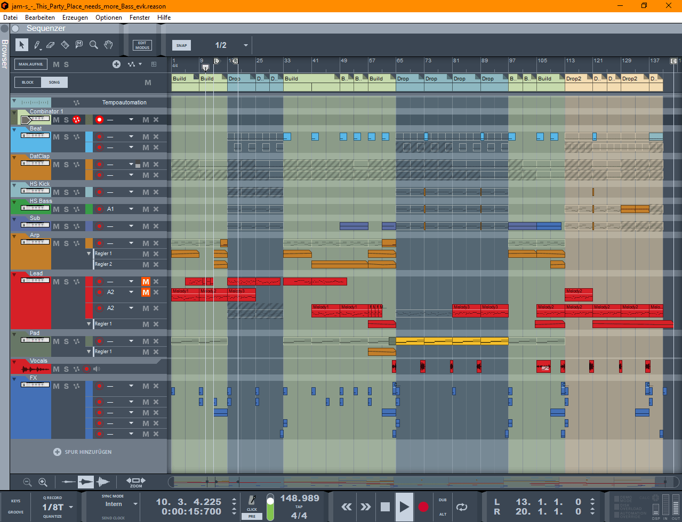Image resolution: width=682 pixels, height=522 pixels.
Task: Open the Datei menu
Action: pos(10,18)
